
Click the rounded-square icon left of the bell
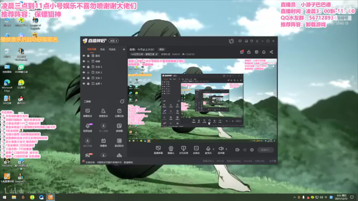click(256, 52)
